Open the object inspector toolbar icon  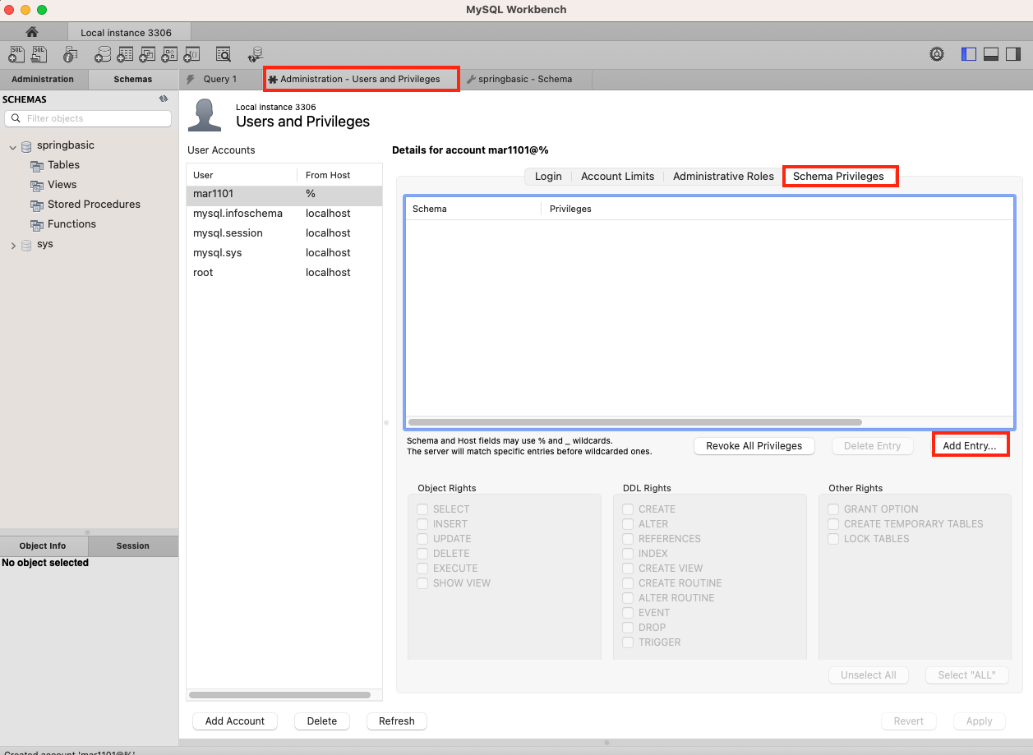click(71, 54)
